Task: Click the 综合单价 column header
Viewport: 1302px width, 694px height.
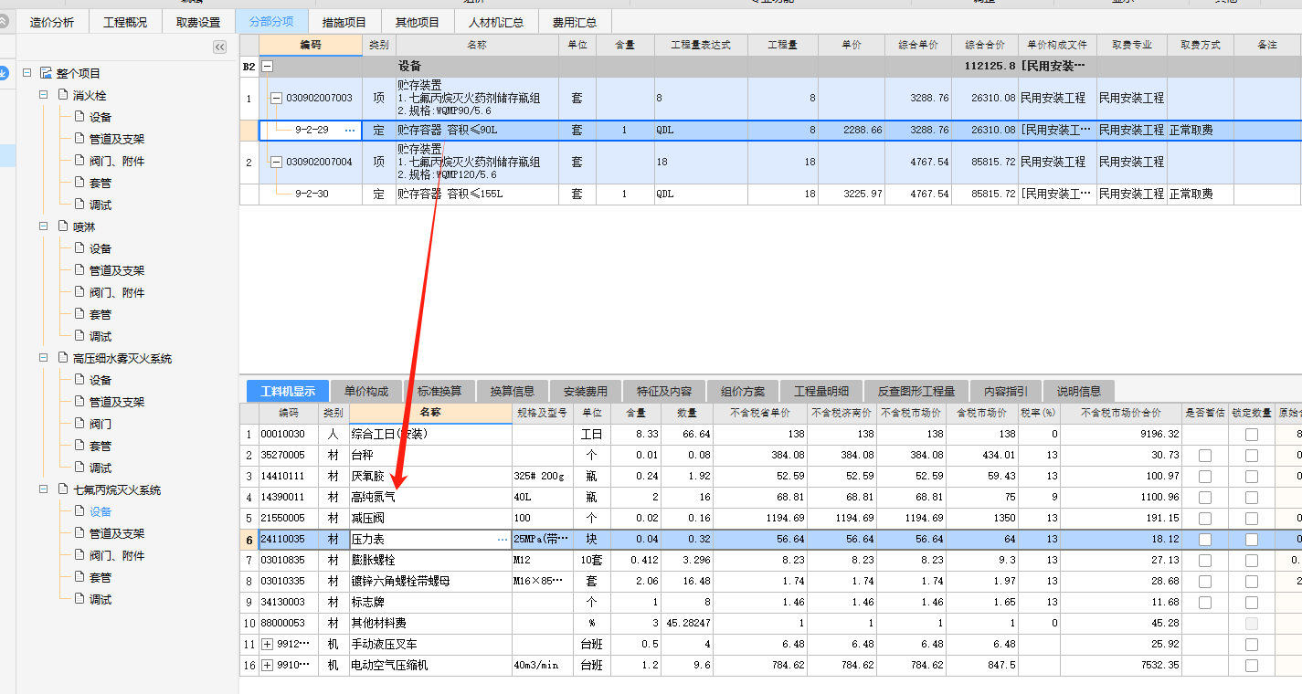Action: tap(918, 45)
